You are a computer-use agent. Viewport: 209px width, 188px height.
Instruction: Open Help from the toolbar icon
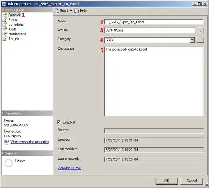(x=76, y=11)
